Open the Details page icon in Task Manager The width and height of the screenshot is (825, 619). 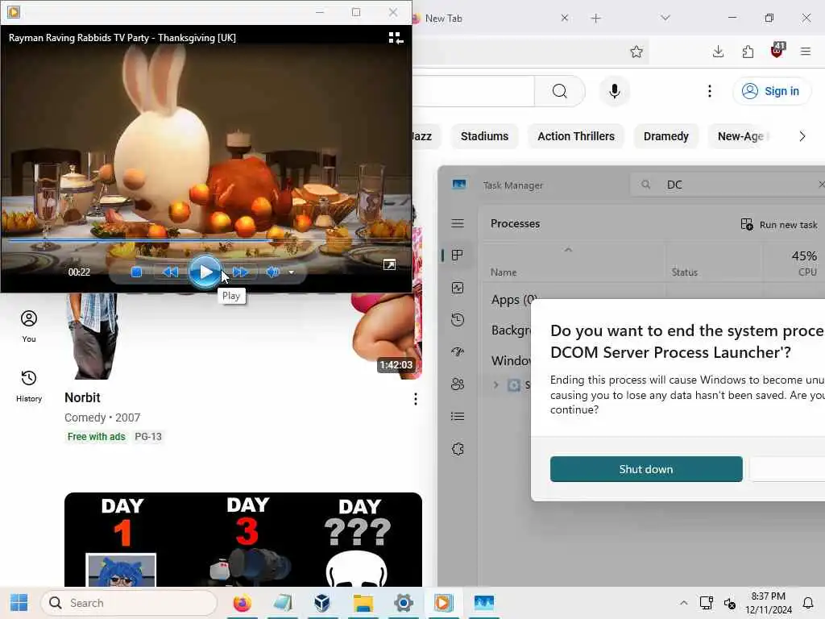click(458, 417)
